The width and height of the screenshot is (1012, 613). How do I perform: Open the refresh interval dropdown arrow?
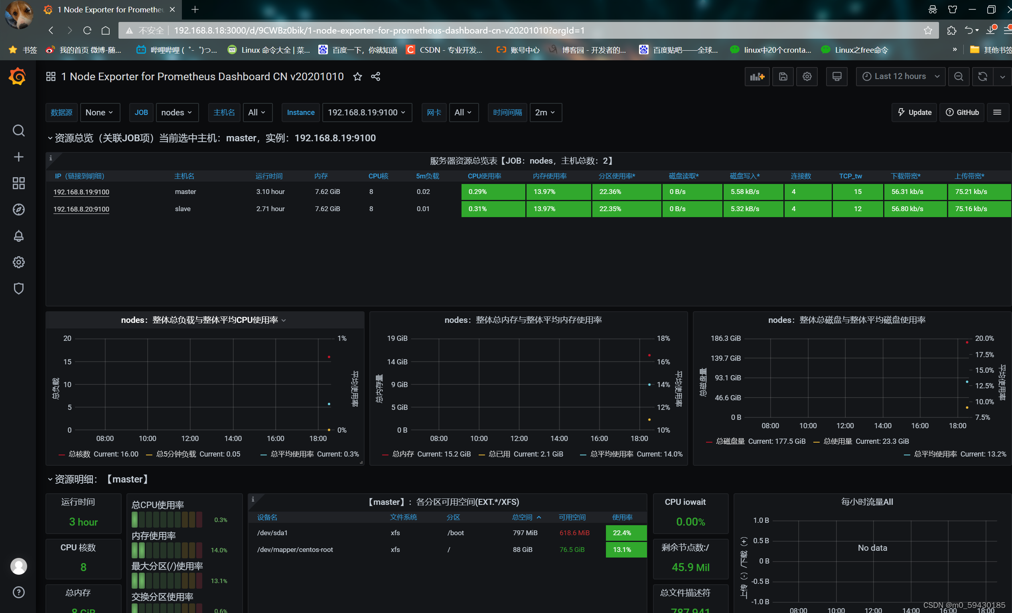click(1002, 77)
